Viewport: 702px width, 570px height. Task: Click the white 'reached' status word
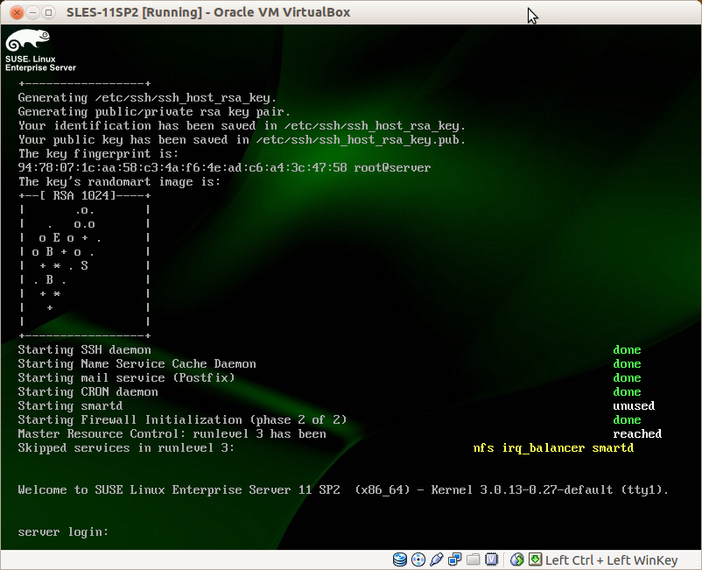click(x=637, y=434)
